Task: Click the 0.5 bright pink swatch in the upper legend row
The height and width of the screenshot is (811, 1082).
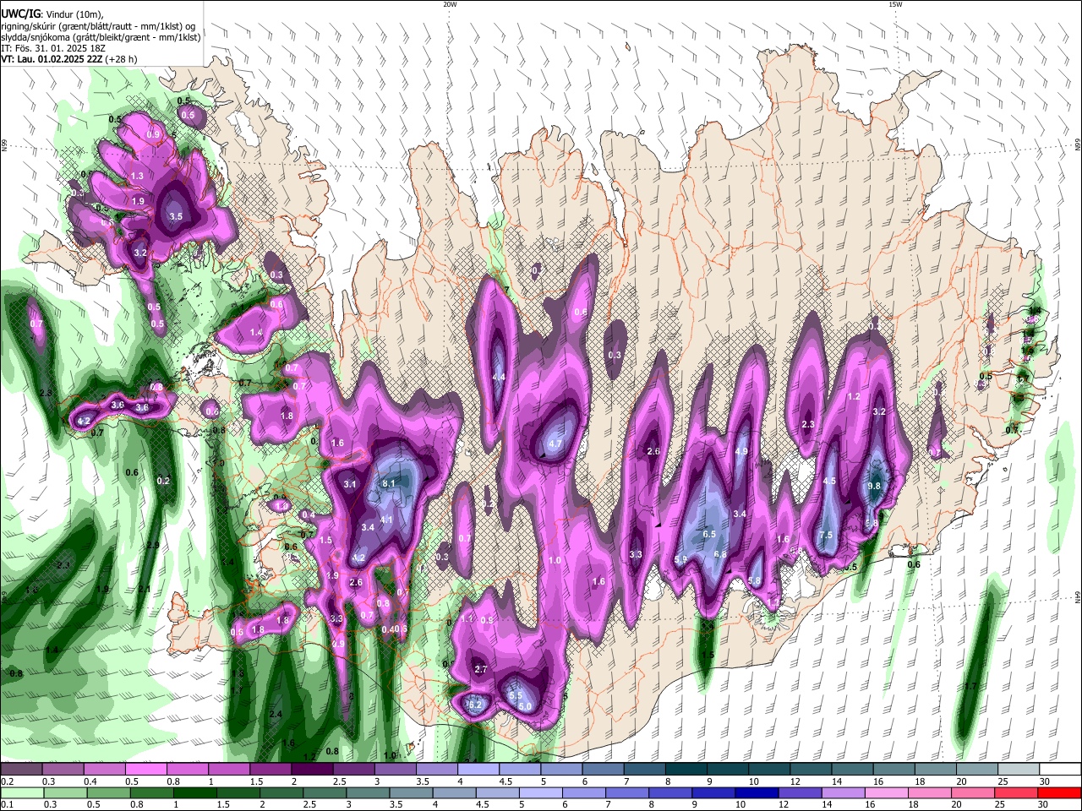Action: [x=145, y=770]
